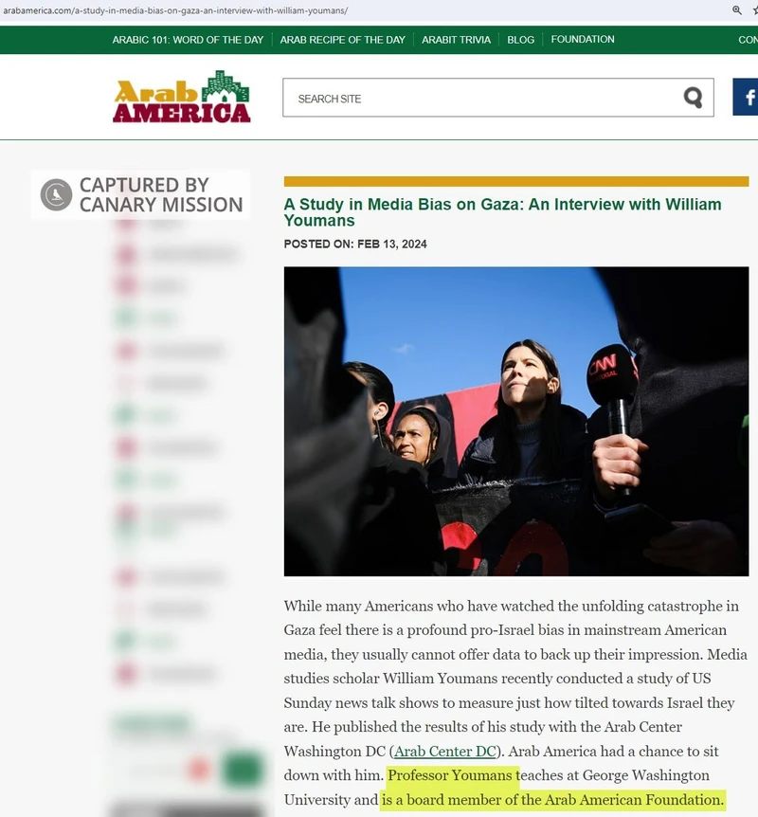Click the search magnifier icon in search box
The image size is (758, 817).
tap(694, 98)
